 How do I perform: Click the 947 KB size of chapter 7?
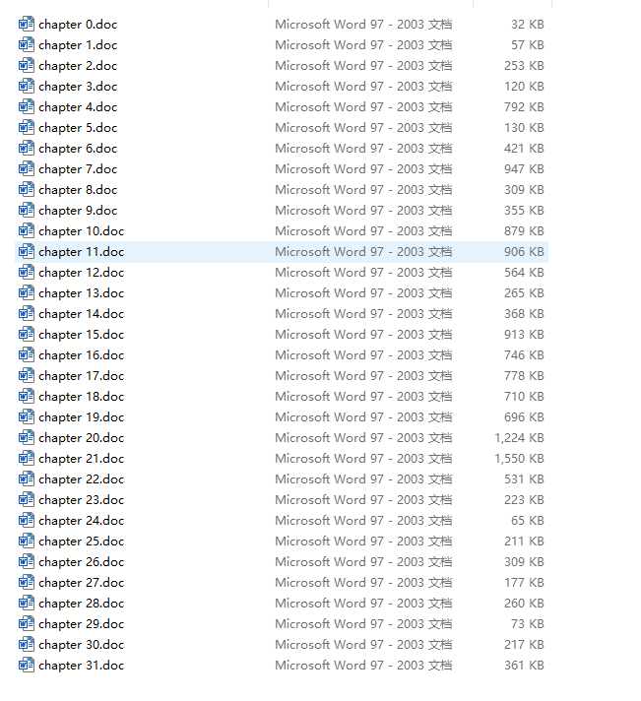click(525, 169)
